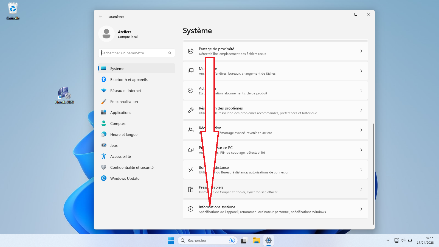439x247 pixels.
Task: Show hidden system tray icons
Action: pos(388,241)
